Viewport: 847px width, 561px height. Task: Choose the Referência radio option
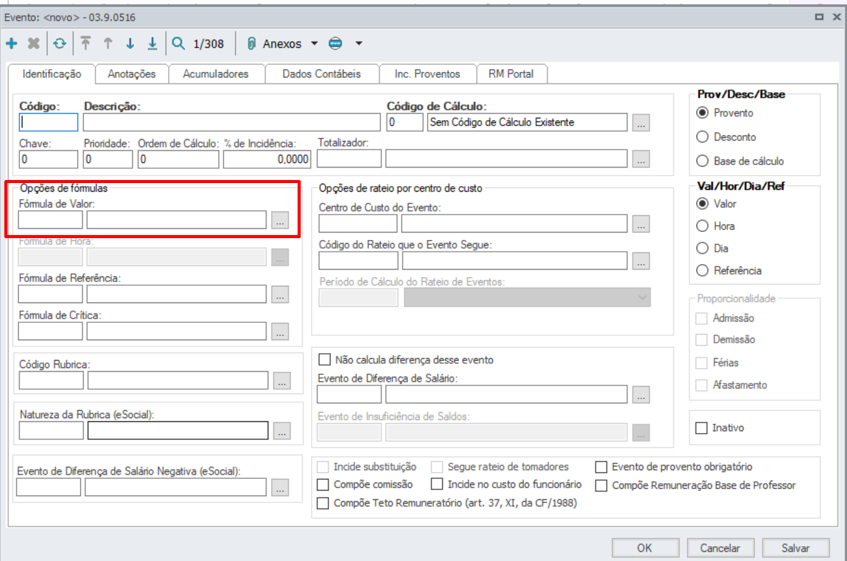tap(702, 270)
